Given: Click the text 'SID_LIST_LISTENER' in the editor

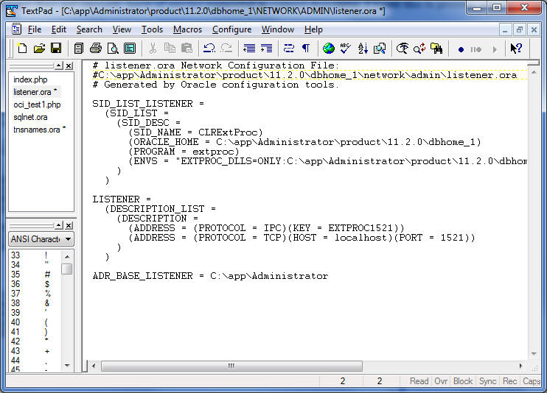Looking at the screenshot, I should tap(142, 104).
